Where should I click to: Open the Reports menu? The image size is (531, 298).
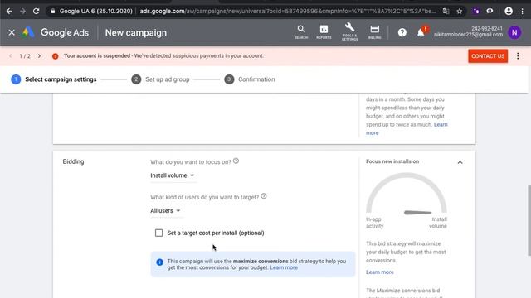[x=324, y=32]
